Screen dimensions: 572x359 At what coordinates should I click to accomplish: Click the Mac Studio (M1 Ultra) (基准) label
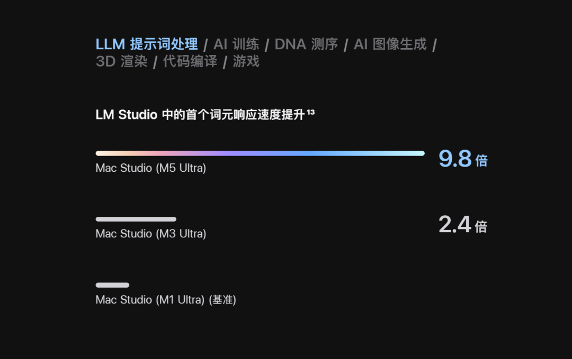(x=166, y=300)
